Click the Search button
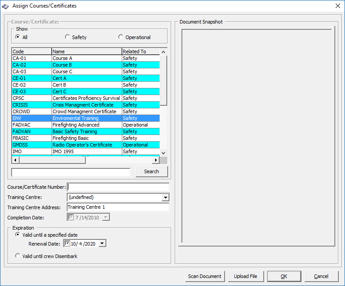The height and width of the screenshot is (286, 345). tap(152, 171)
